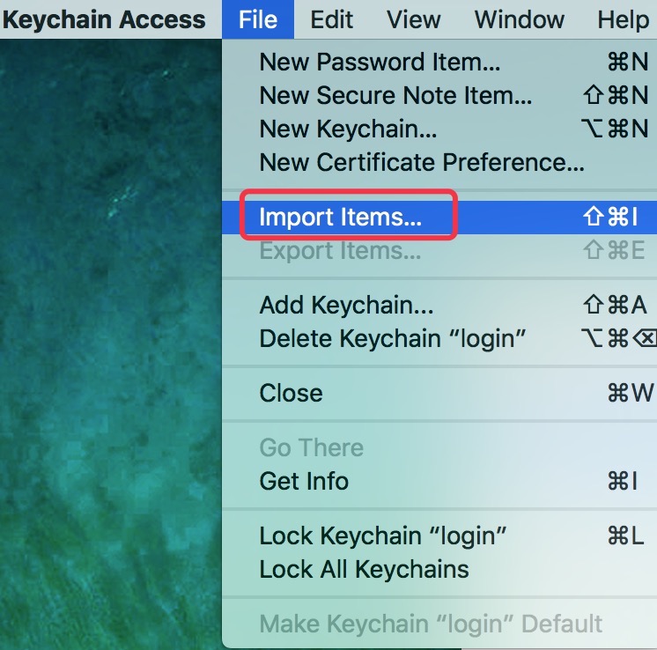Choose New Certificate Preference option
The height and width of the screenshot is (650, 657).
(x=422, y=162)
